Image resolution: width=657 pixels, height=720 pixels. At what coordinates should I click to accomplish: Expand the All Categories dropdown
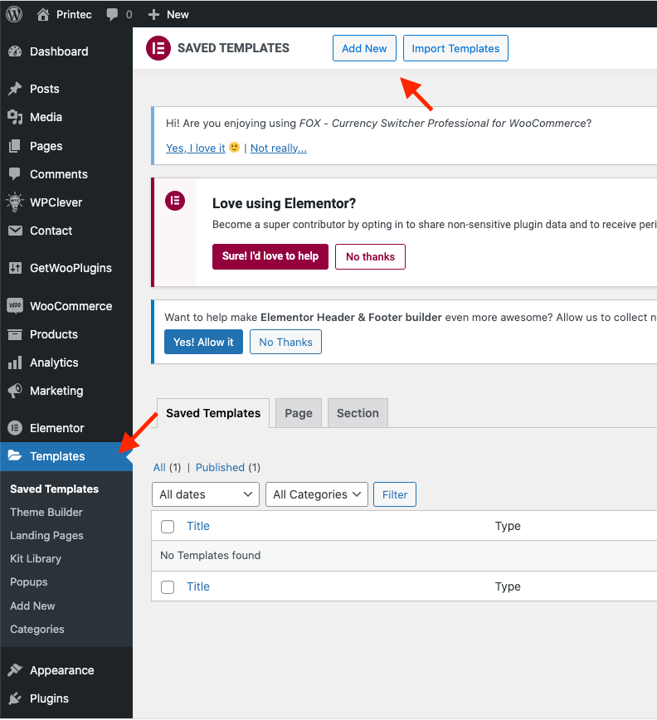(x=317, y=494)
